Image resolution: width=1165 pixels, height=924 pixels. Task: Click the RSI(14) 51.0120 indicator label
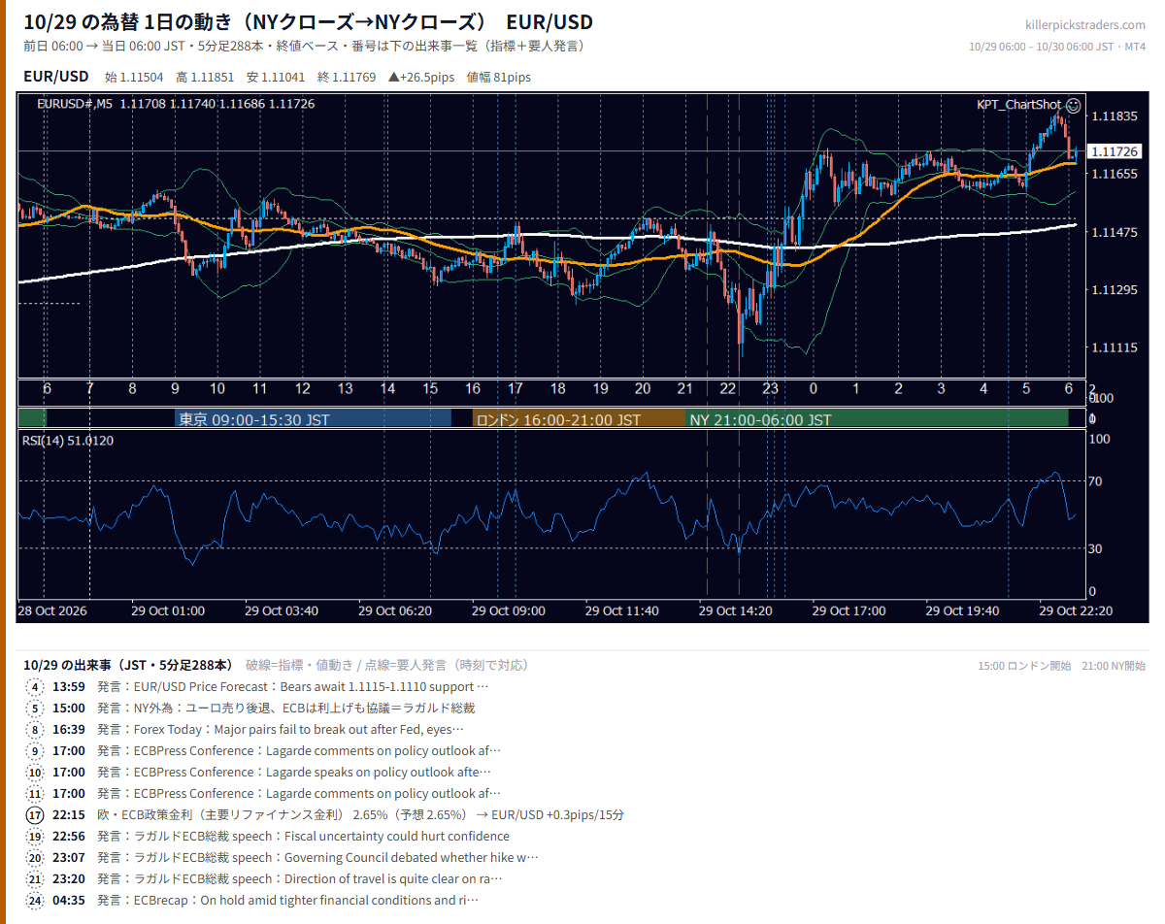[x=67, y=441]
